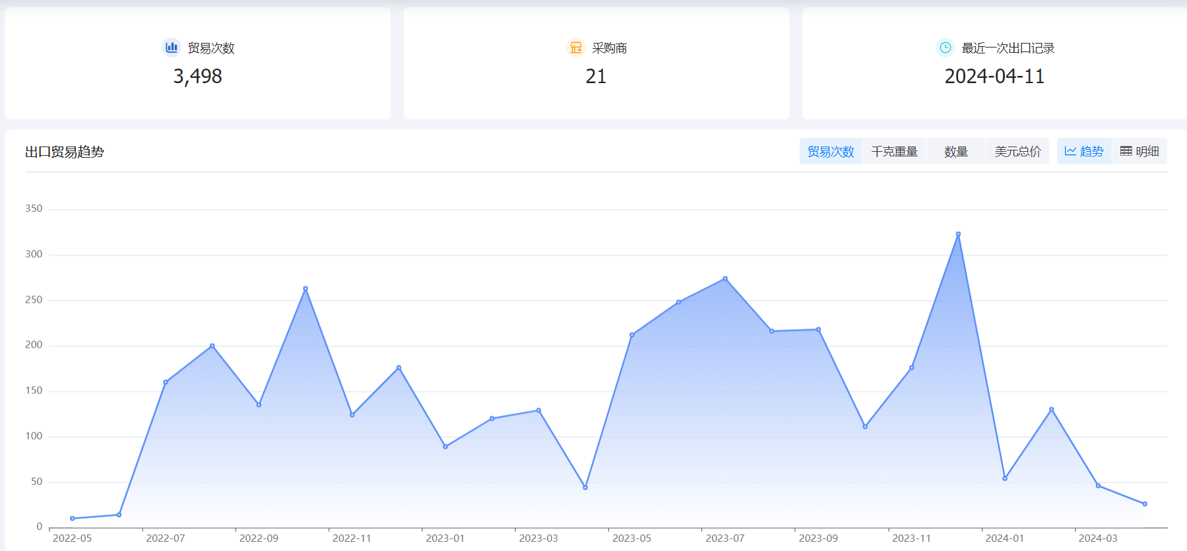Screen dimensions: 1187x551
Task: Click the orange shop icon beside 采购商
Action: (x=576, y=48)
